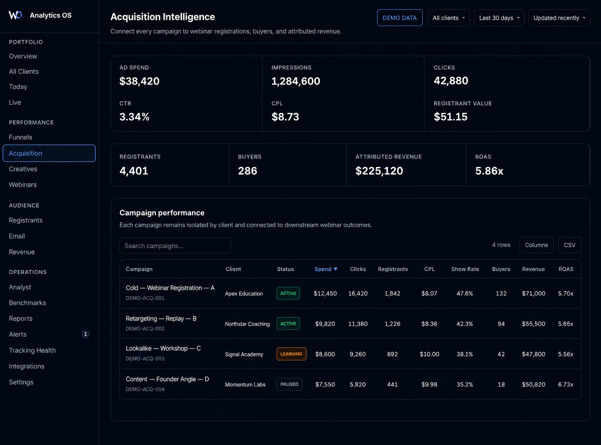Viewport: 601px width, 445px height.
Task: Click the Show Rate column header
Action: [465, 269]
